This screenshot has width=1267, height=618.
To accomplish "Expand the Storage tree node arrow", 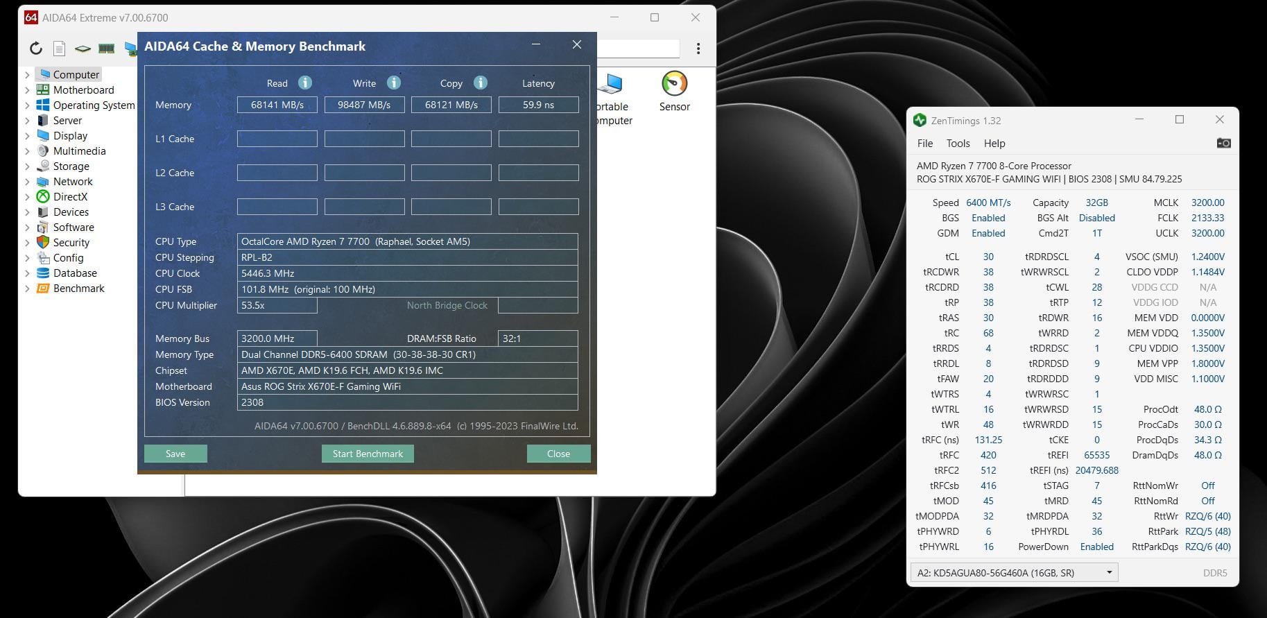I will [27, 166].
